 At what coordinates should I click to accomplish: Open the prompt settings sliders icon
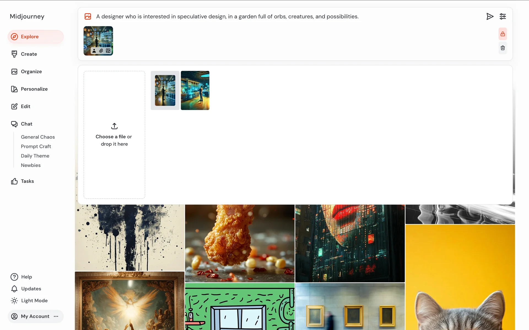(x=503, y=16)
